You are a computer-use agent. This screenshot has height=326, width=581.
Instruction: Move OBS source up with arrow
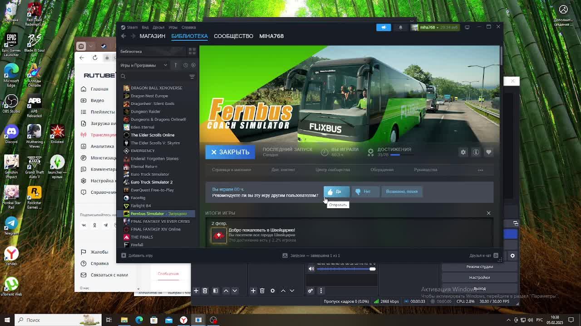(x=283, y=291)
